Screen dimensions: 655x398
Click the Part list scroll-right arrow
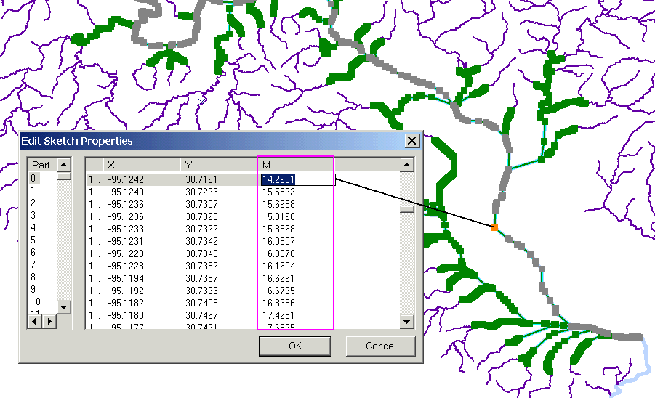pyautogui.click(x=49, y=320)
